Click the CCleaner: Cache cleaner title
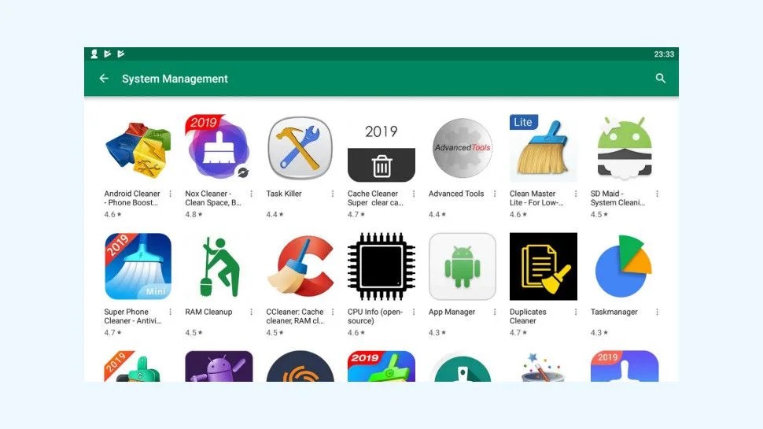This screenshot has height=429, width=763. (295, 316)
